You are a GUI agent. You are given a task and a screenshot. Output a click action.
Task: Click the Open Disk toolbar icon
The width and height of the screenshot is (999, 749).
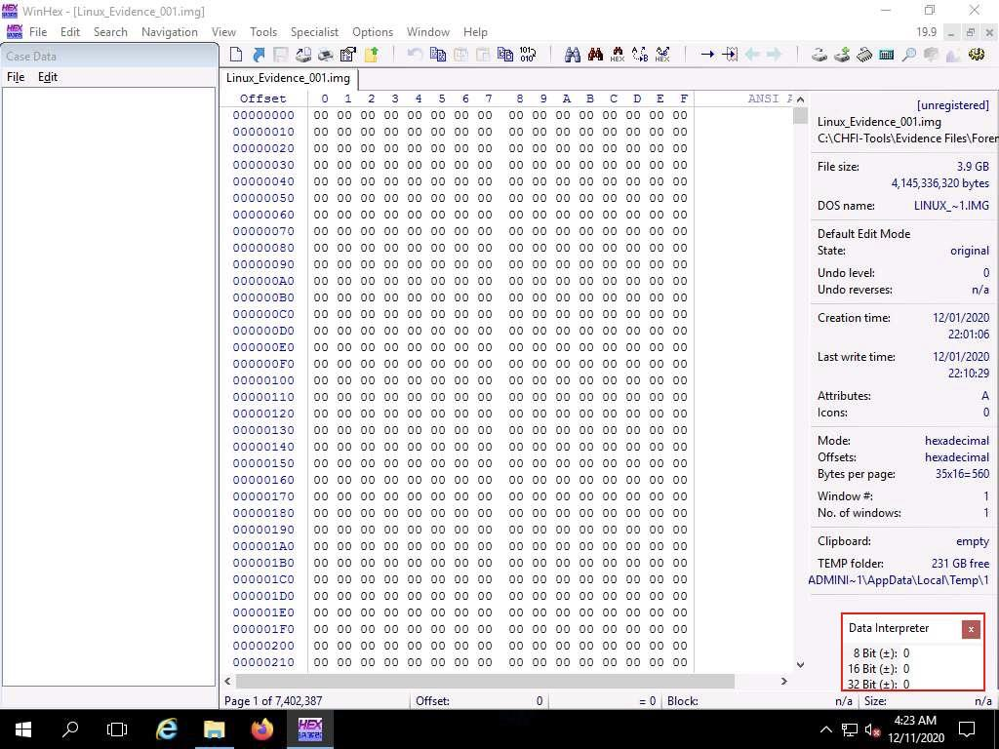(x=819, y=55)
